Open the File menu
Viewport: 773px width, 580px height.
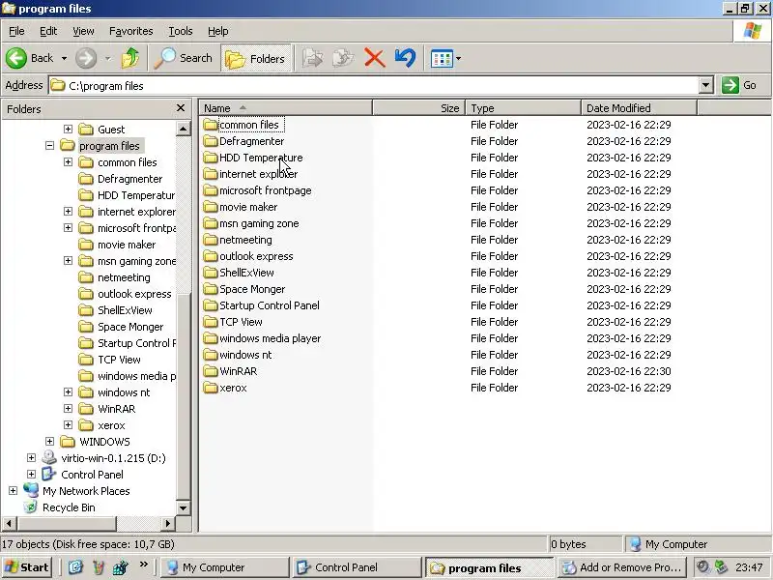click(16, 31)
